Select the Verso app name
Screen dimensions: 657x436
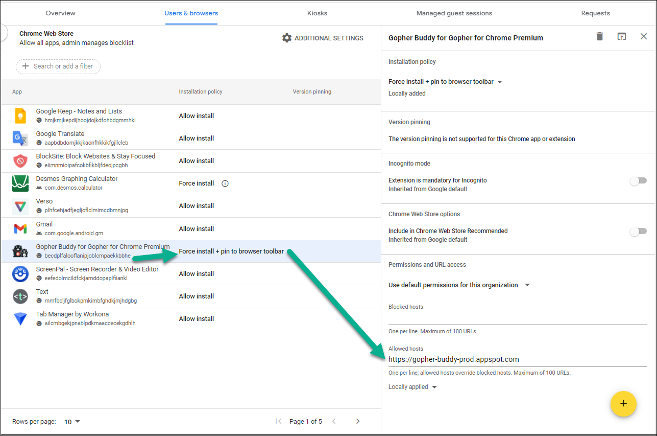(x=44, y=201)
